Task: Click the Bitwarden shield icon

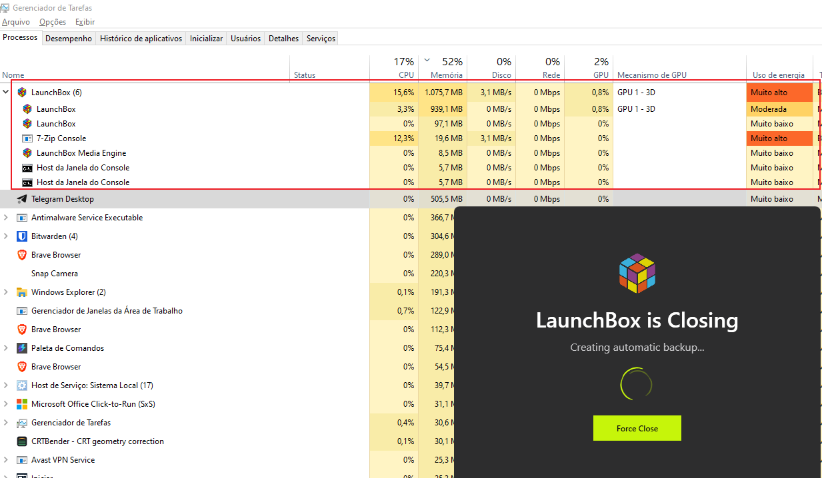Action: pyautogui.click(x=22, y=236)
